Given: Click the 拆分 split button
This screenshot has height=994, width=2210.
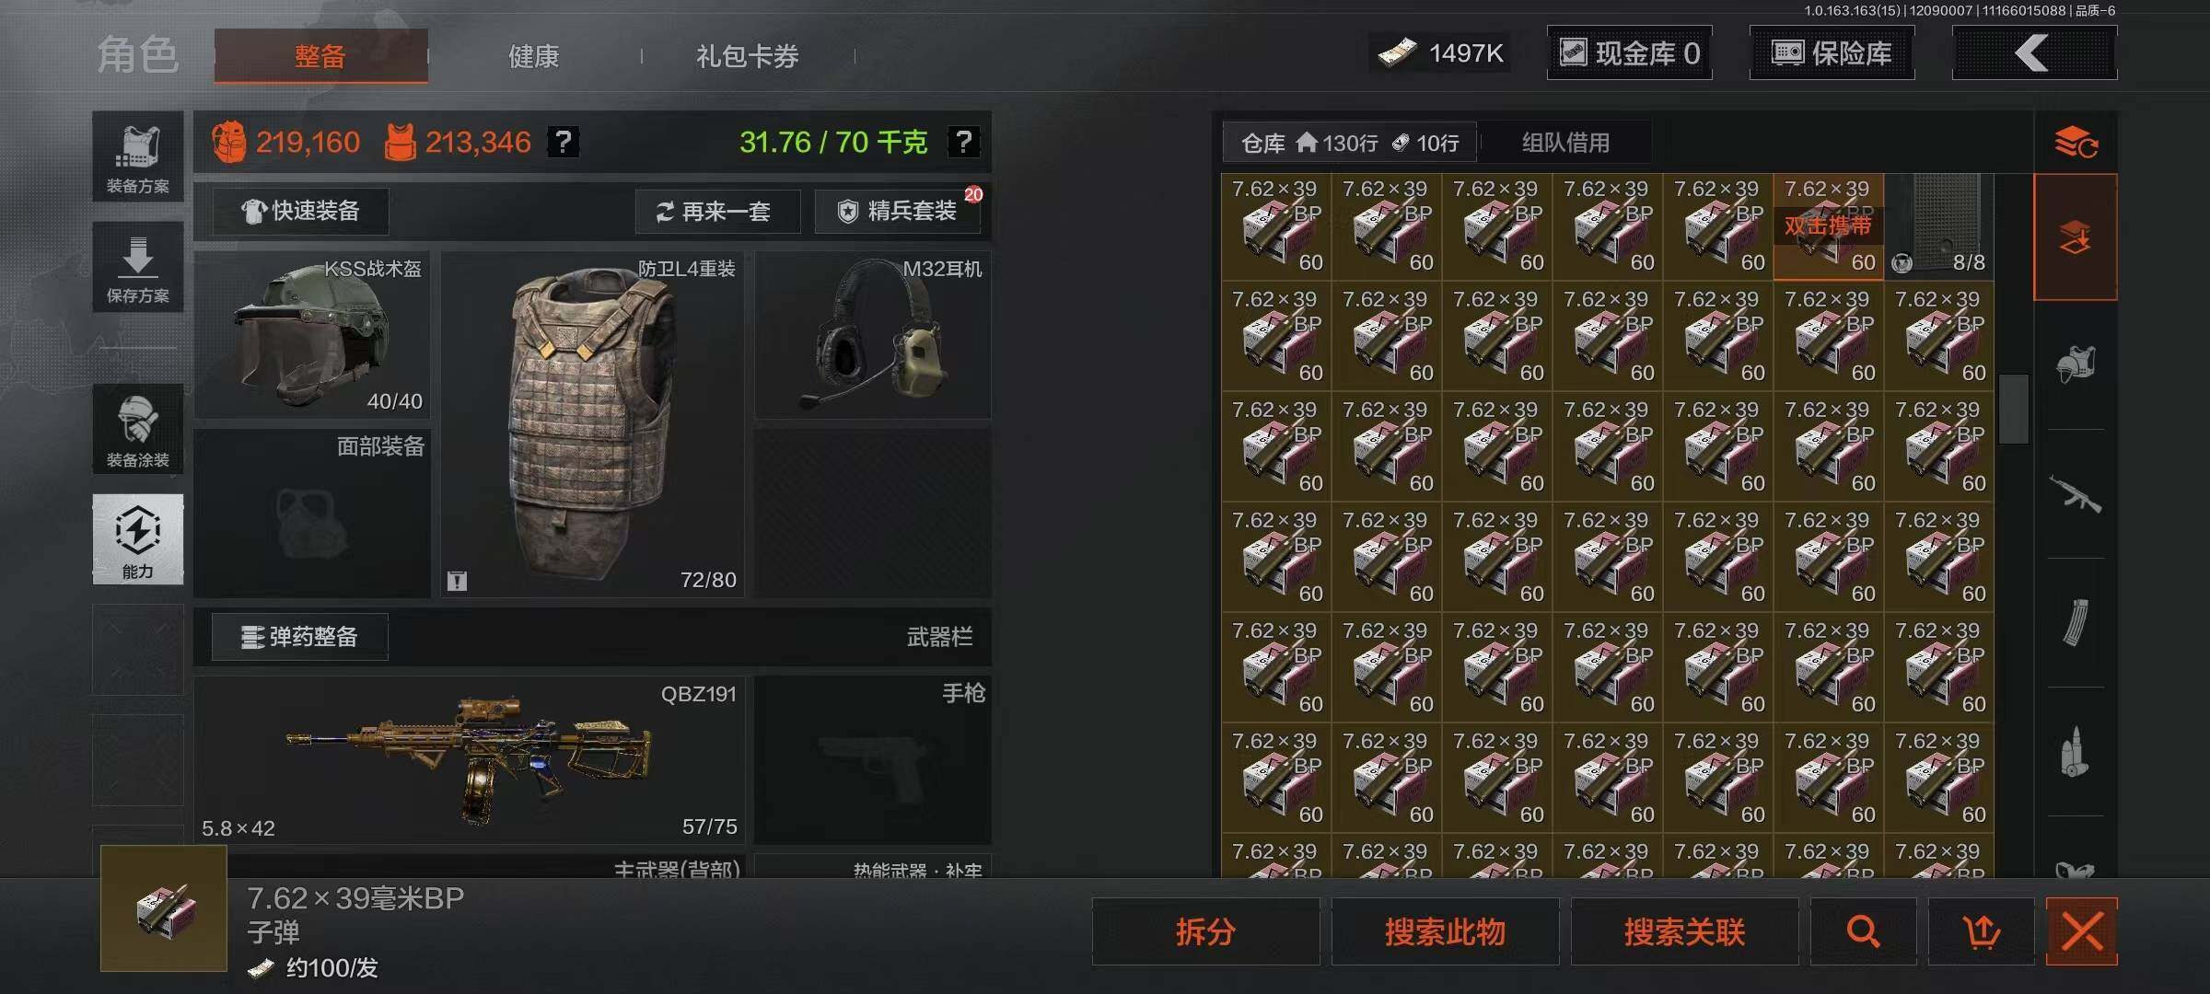Looking at the screenshot, I should point(1205,931).
